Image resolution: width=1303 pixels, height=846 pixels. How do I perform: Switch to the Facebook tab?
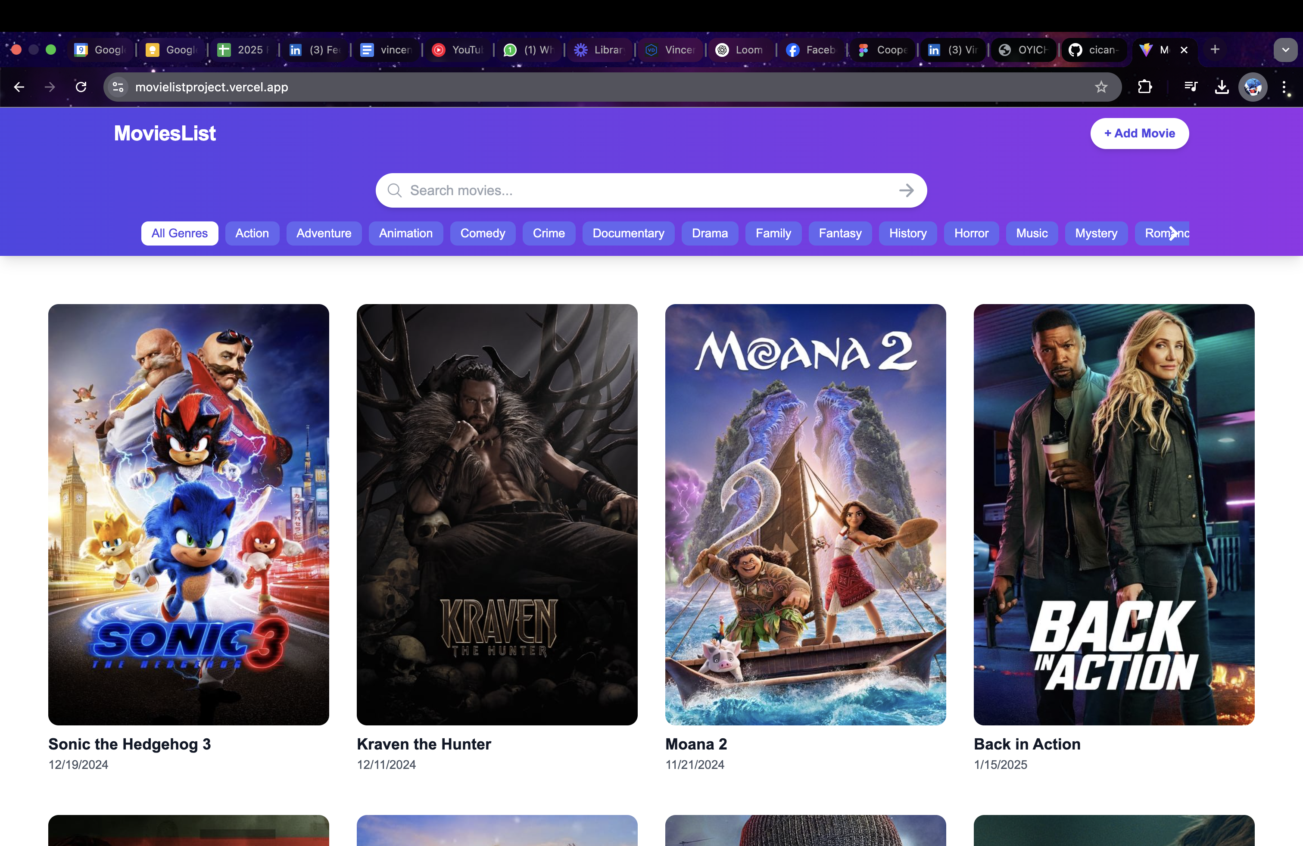coord(812,50)
